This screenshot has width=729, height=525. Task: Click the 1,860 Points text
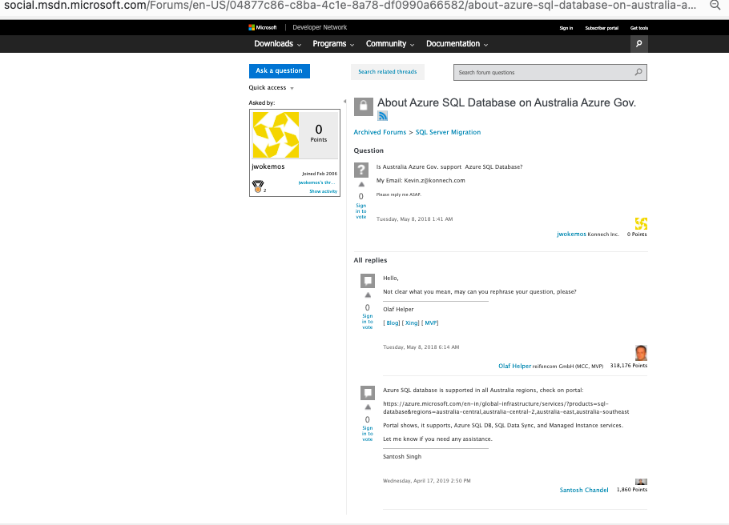click(632, 490)
